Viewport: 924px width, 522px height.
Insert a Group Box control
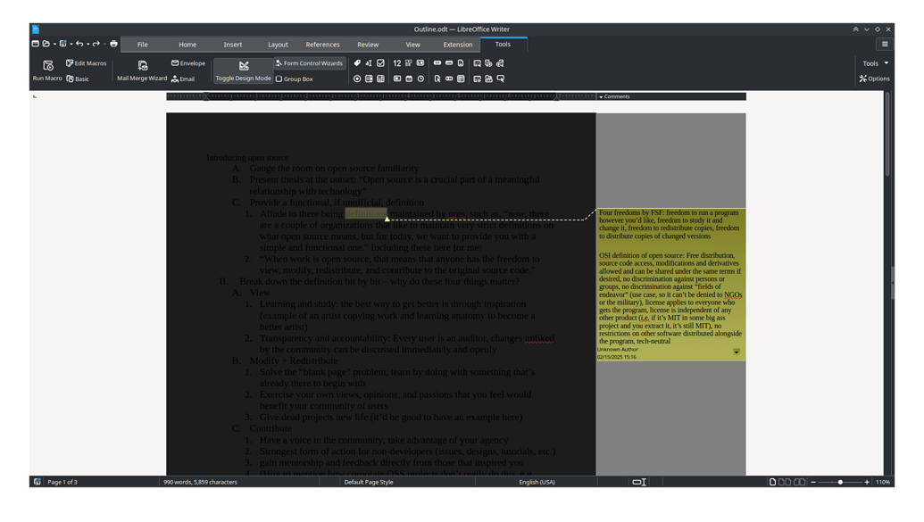click(294, 79)
